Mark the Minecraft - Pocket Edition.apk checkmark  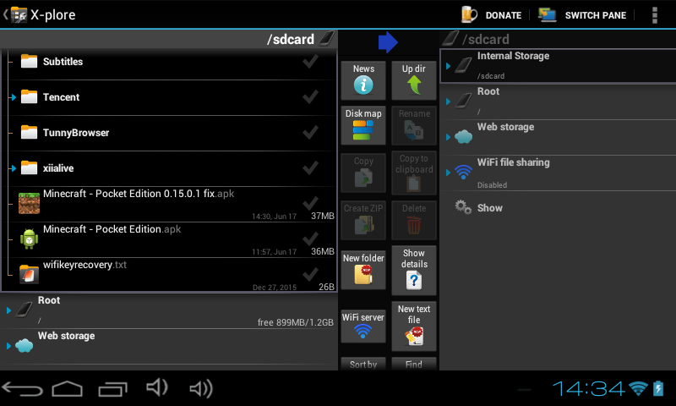click(x=310, y=239)
